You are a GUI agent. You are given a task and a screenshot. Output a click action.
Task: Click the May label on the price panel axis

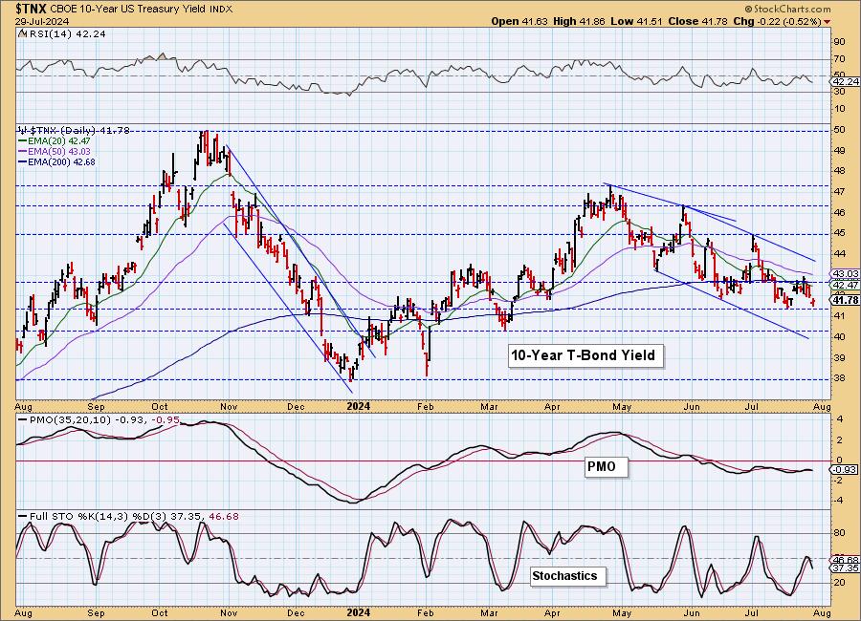(622, 406)
